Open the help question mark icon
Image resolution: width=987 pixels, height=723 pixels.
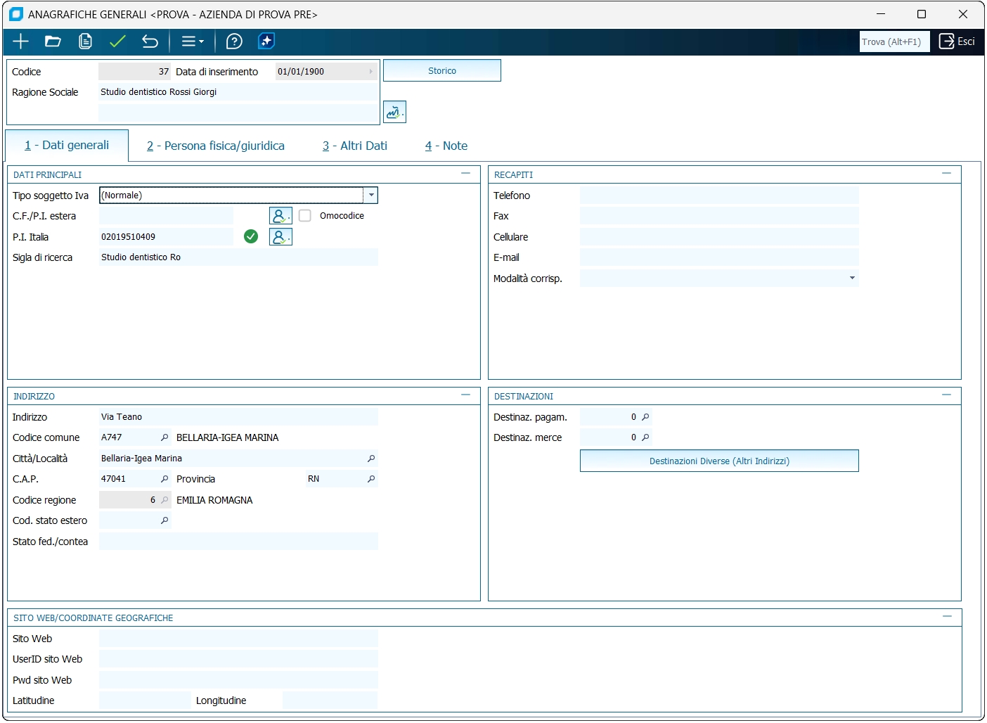tap(234, 41)
